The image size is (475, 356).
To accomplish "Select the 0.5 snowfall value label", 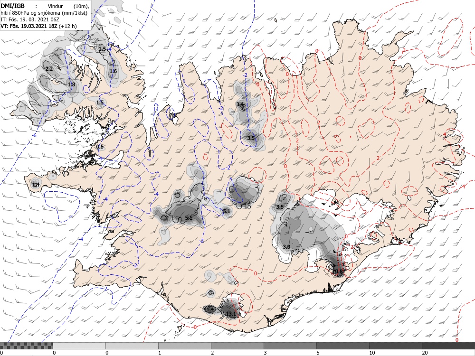I will click(x=100, y=147).
